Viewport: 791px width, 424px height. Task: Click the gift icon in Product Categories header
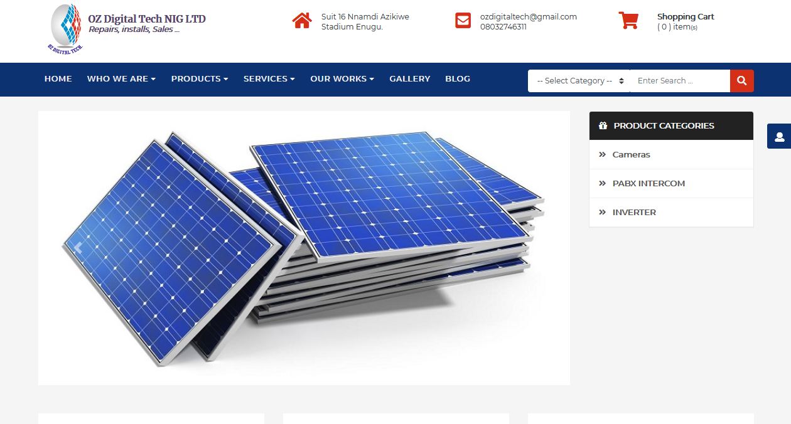[x=603, y=125]
